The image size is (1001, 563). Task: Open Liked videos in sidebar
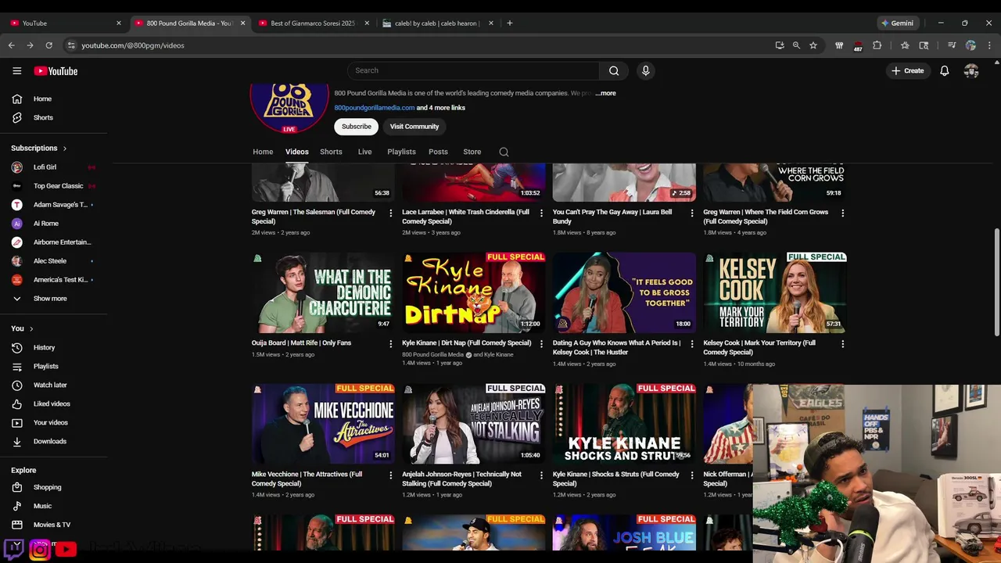(53, 403)
